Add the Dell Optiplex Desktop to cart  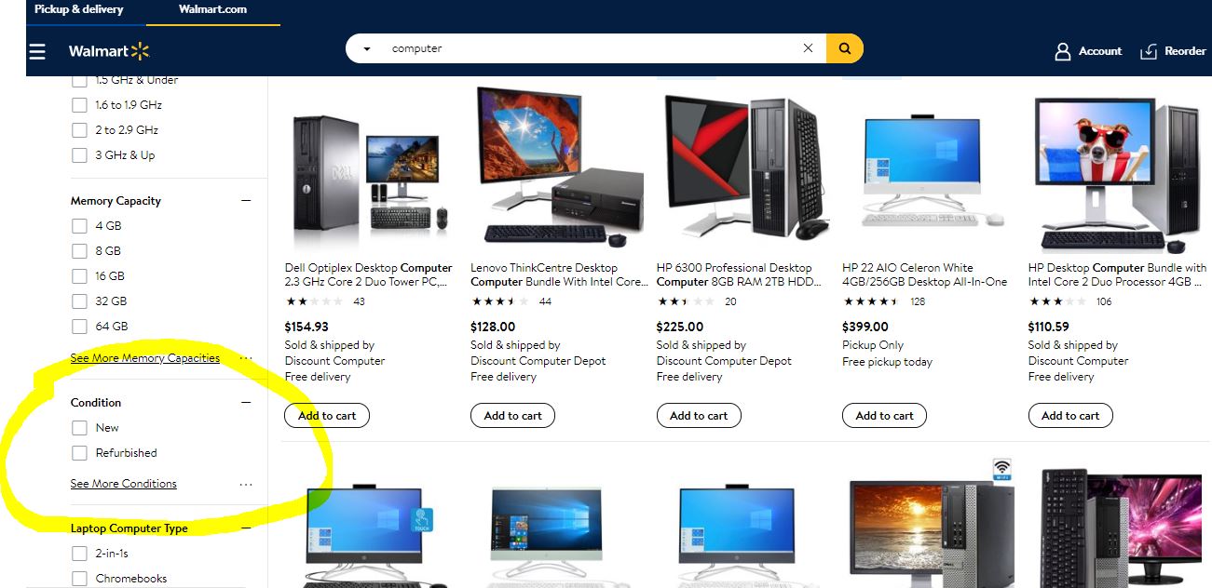[x=327, y=416]
